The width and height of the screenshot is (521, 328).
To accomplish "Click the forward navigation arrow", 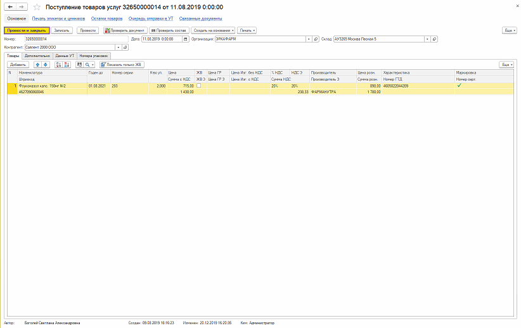I will [x=22, y=7].
